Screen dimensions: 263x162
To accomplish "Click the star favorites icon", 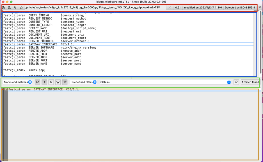I will tap(21, 8).
